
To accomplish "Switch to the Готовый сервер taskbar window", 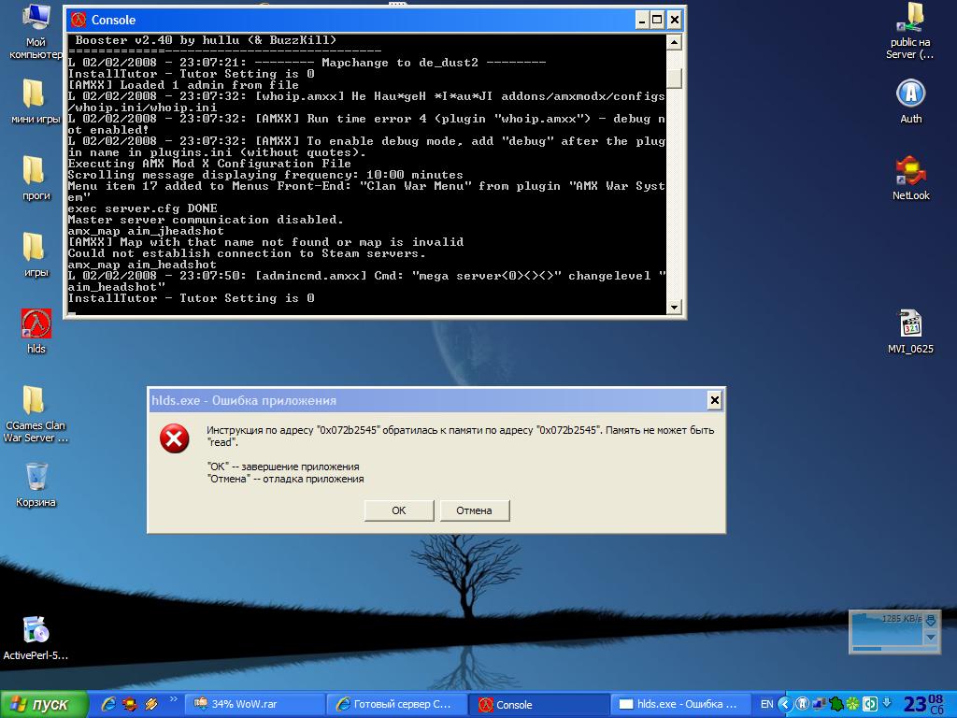I will point(396,705).
